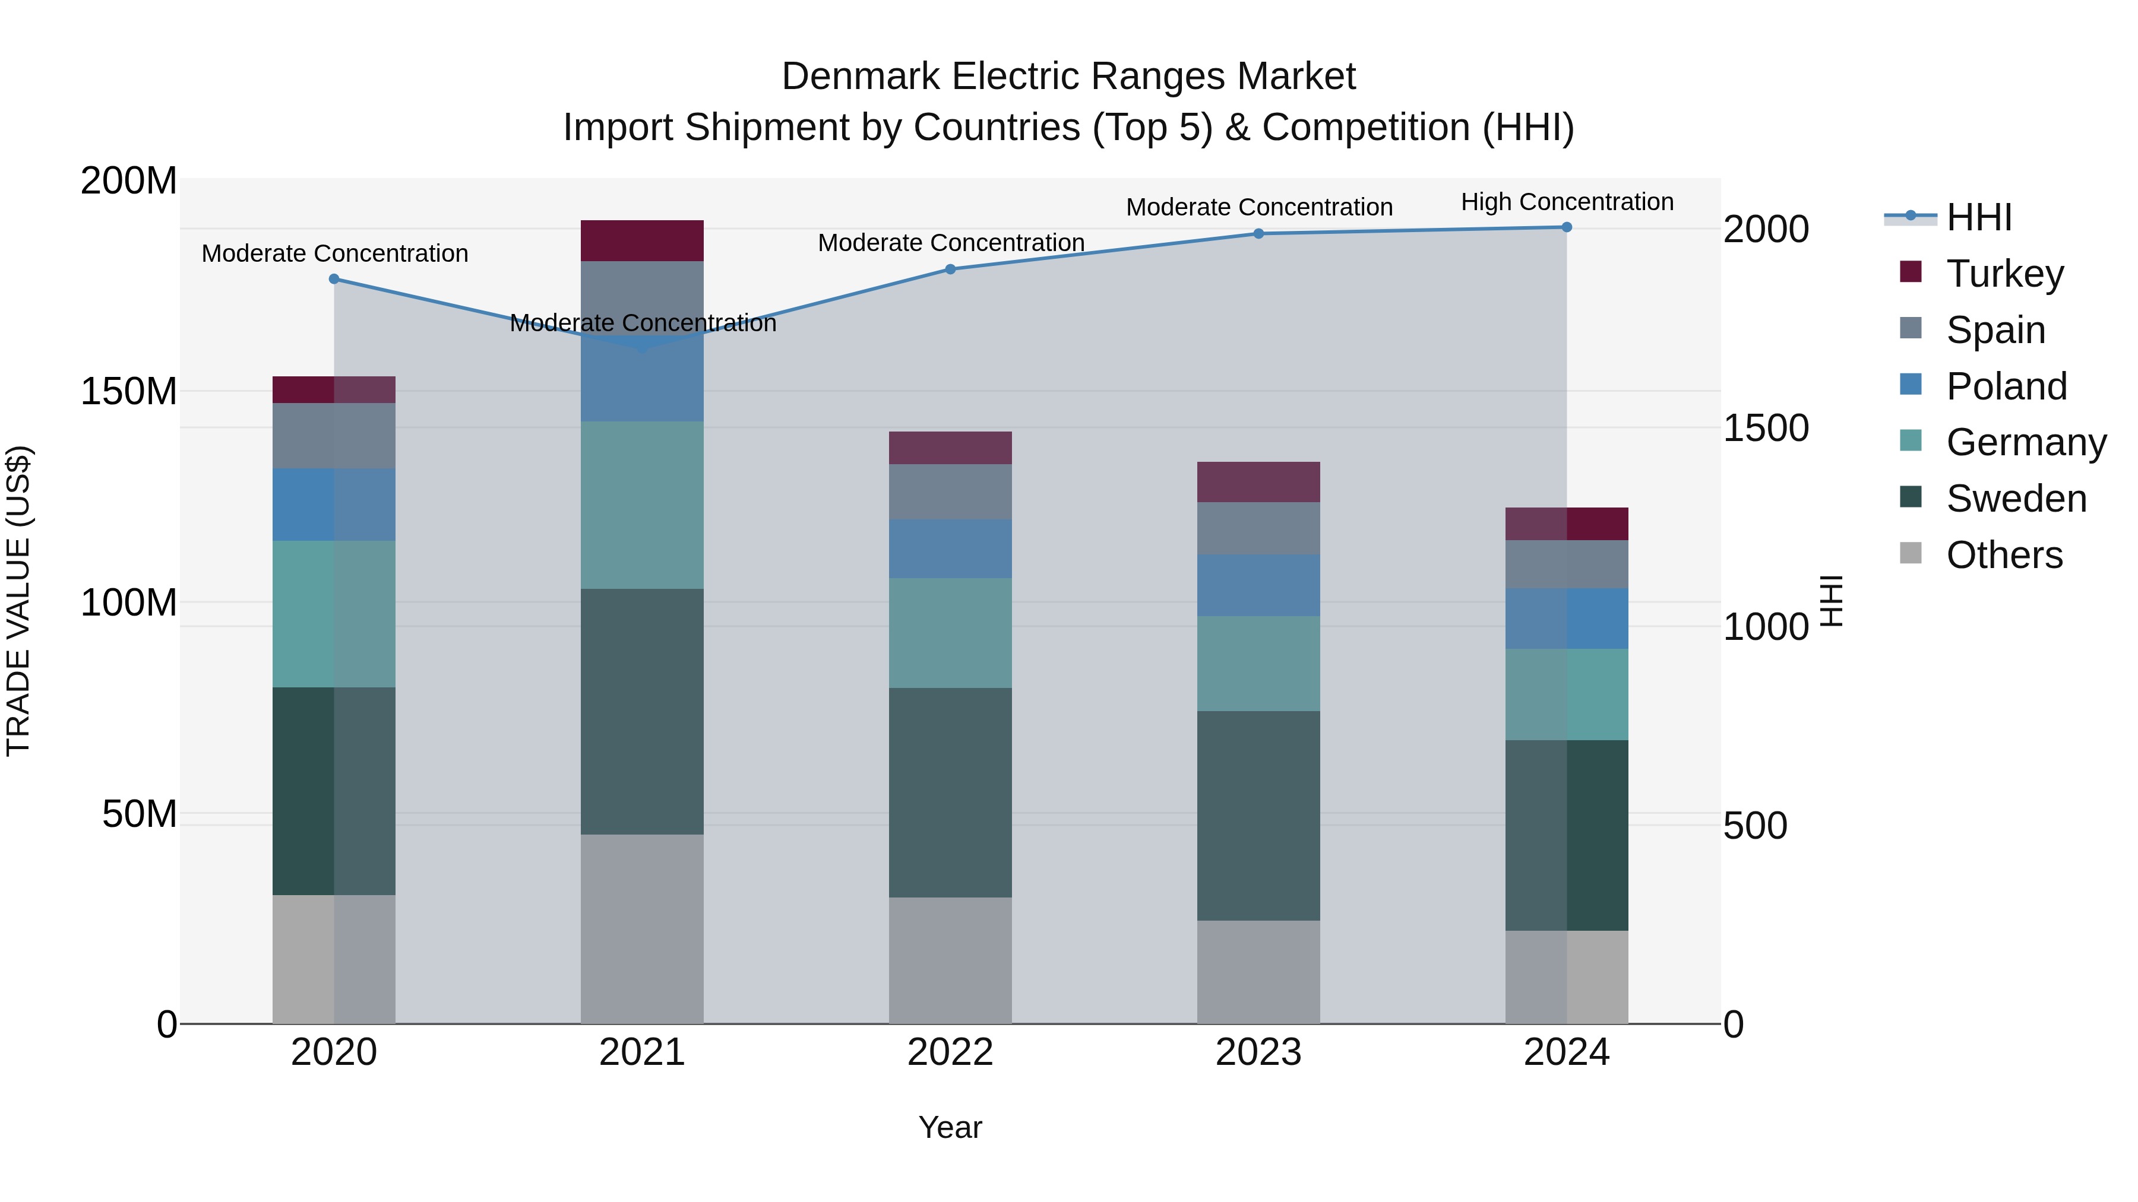2138x1202 pixels.
Task: Click the 2020 Others bar segment
Action: coord(334,959)
